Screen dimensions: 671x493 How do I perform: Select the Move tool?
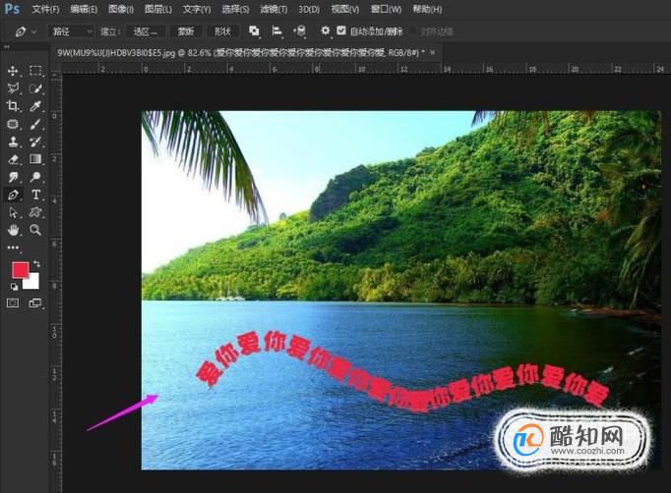click(x=13, y=71)
